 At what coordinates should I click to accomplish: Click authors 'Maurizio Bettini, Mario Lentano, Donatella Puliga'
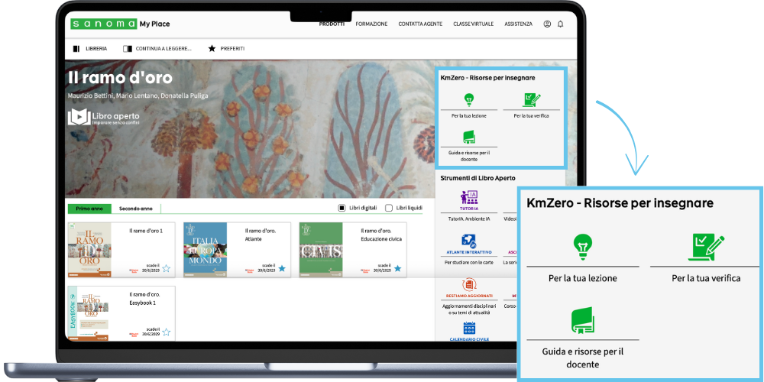tap(138, 95)
